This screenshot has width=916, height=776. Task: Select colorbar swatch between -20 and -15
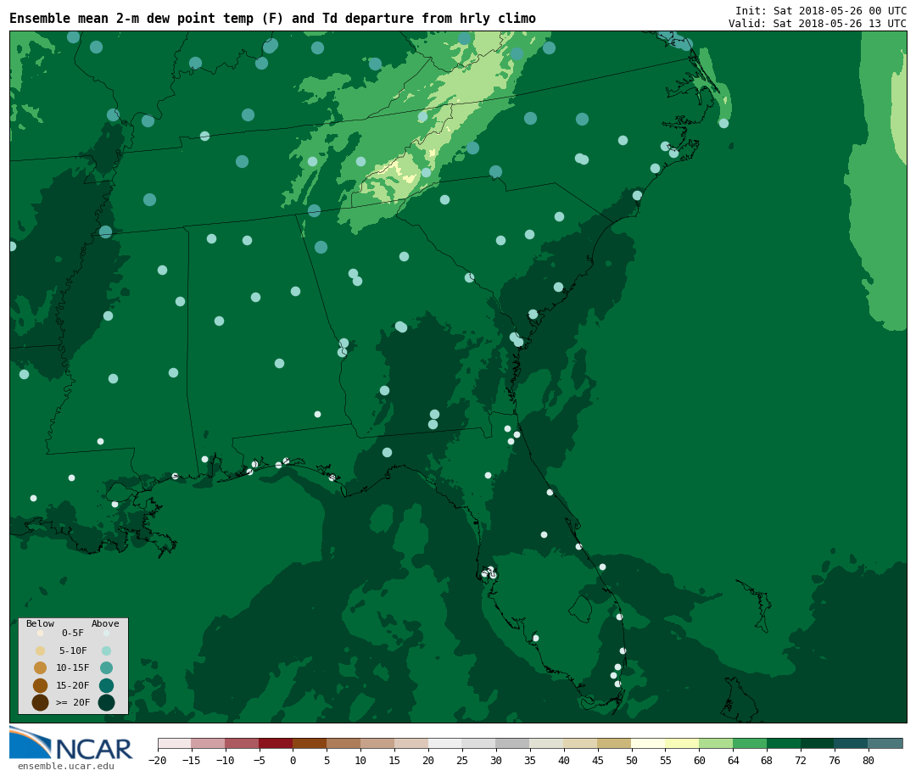tap(175, 743)
